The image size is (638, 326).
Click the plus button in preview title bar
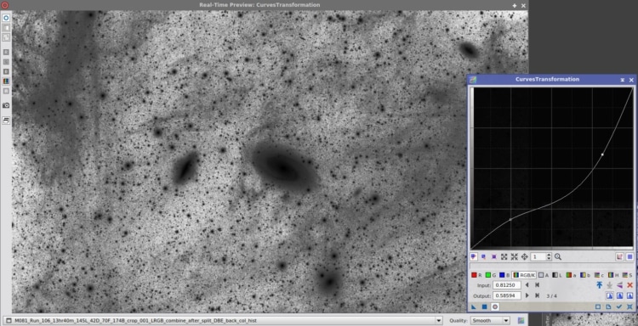[515, 6]
